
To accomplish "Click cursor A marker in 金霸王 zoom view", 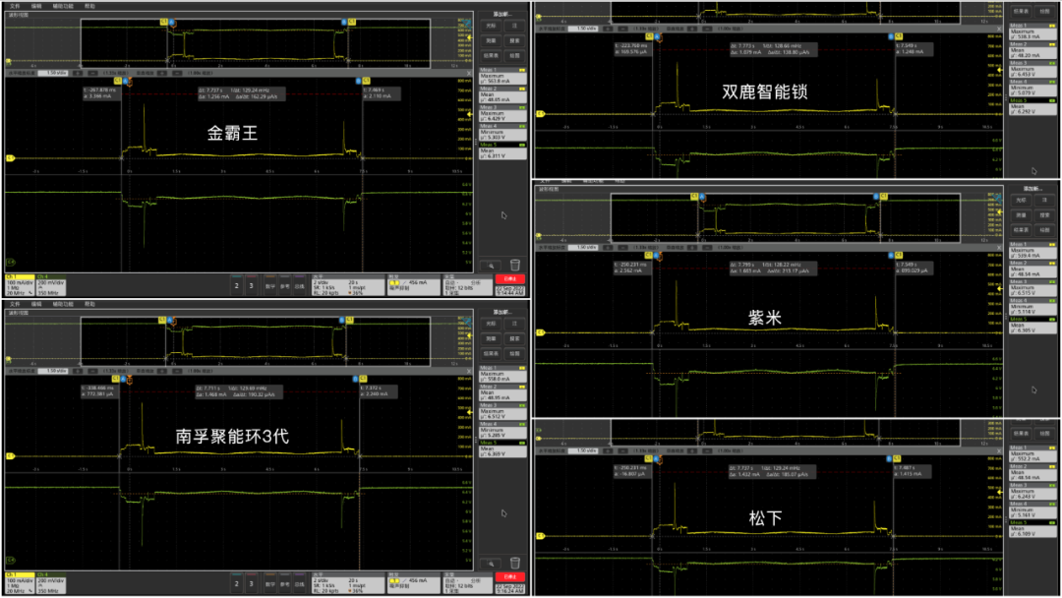I will click(x=126, y=82).
